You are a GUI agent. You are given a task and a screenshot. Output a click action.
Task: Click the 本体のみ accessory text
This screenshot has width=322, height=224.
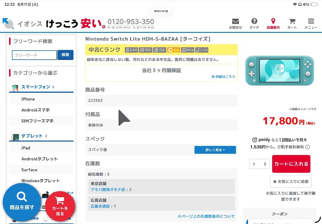tap(96, 125)
